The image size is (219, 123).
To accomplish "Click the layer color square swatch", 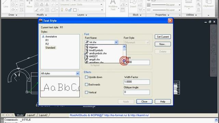I will (75, 10).
